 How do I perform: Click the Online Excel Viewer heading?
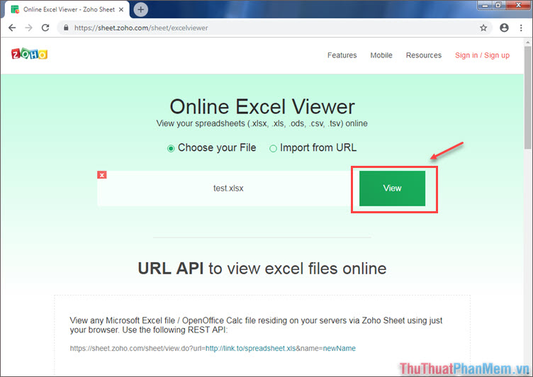tap(262, 107)
